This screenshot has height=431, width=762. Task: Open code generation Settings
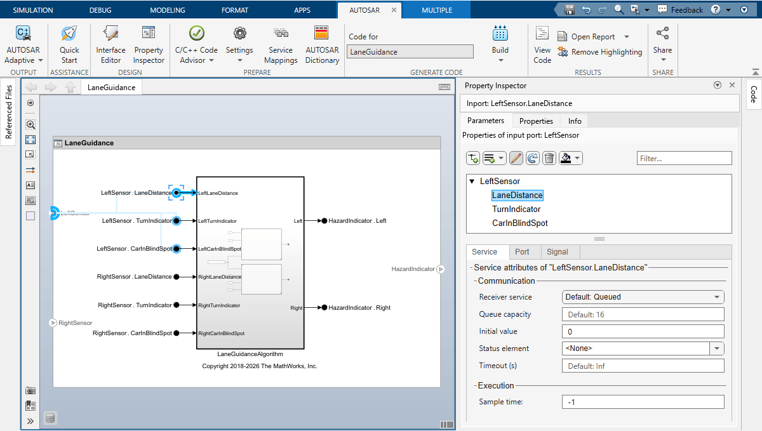click(x=239, y=44)
